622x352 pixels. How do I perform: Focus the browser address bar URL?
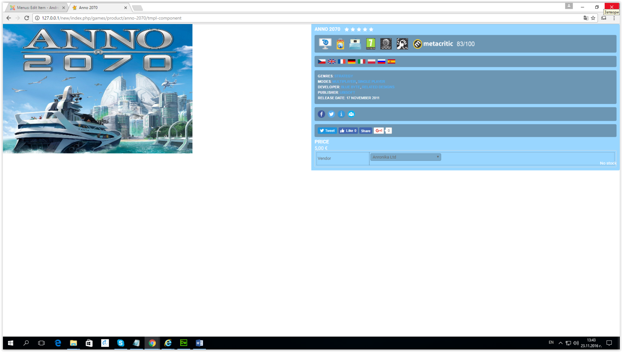(112, 18)
